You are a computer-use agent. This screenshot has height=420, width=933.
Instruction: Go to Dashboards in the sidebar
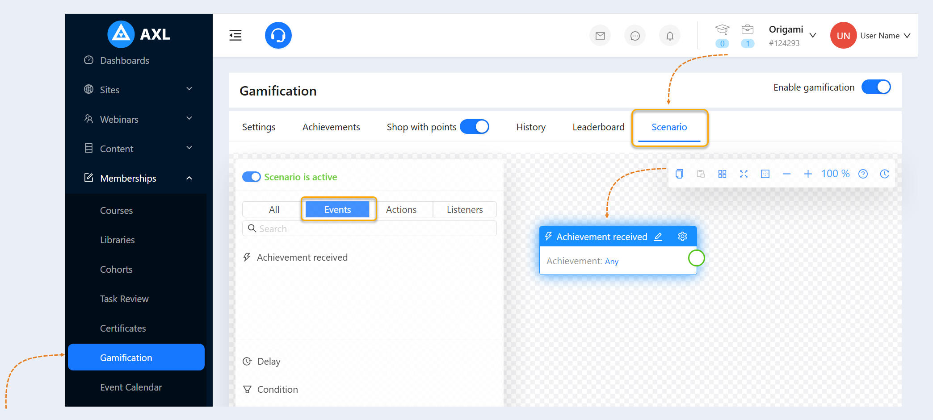(125, 60)
